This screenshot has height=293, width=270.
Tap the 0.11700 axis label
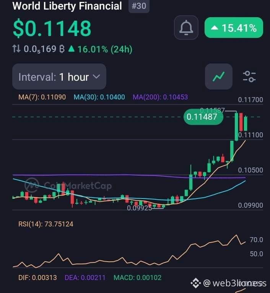coord(250,100)
